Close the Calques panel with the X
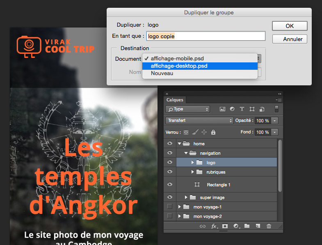This screenshot has height=245, width=322. click(x=167, y=94)
